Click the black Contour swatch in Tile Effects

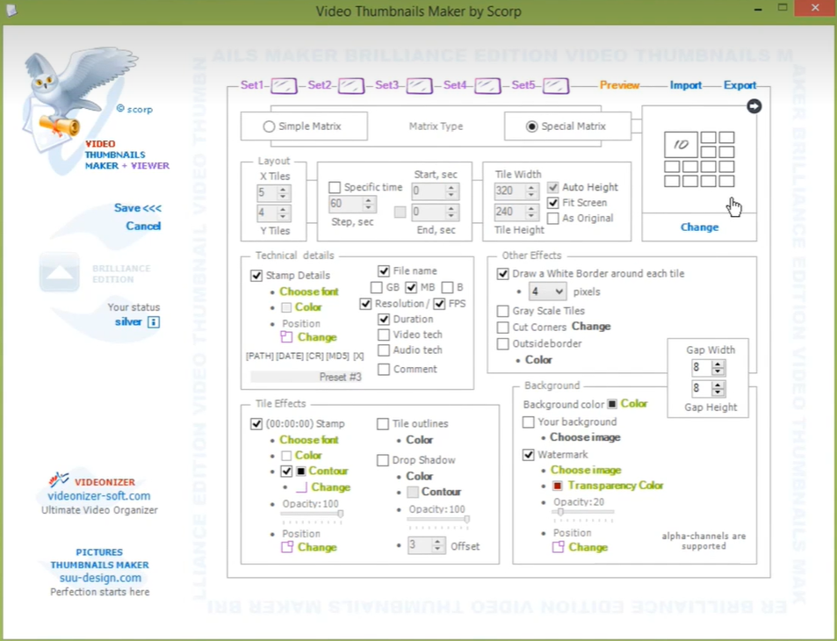tap(300, 472)
